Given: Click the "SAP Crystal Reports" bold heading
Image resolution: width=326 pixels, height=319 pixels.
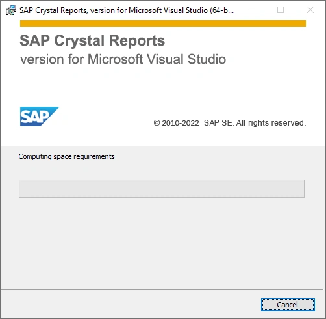Looking at the screenshot, I should (92, 41).
